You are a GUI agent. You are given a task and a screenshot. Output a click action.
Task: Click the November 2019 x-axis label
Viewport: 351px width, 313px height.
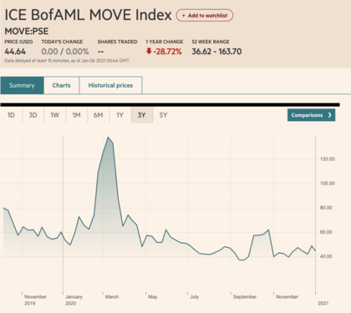click(35, 300)
